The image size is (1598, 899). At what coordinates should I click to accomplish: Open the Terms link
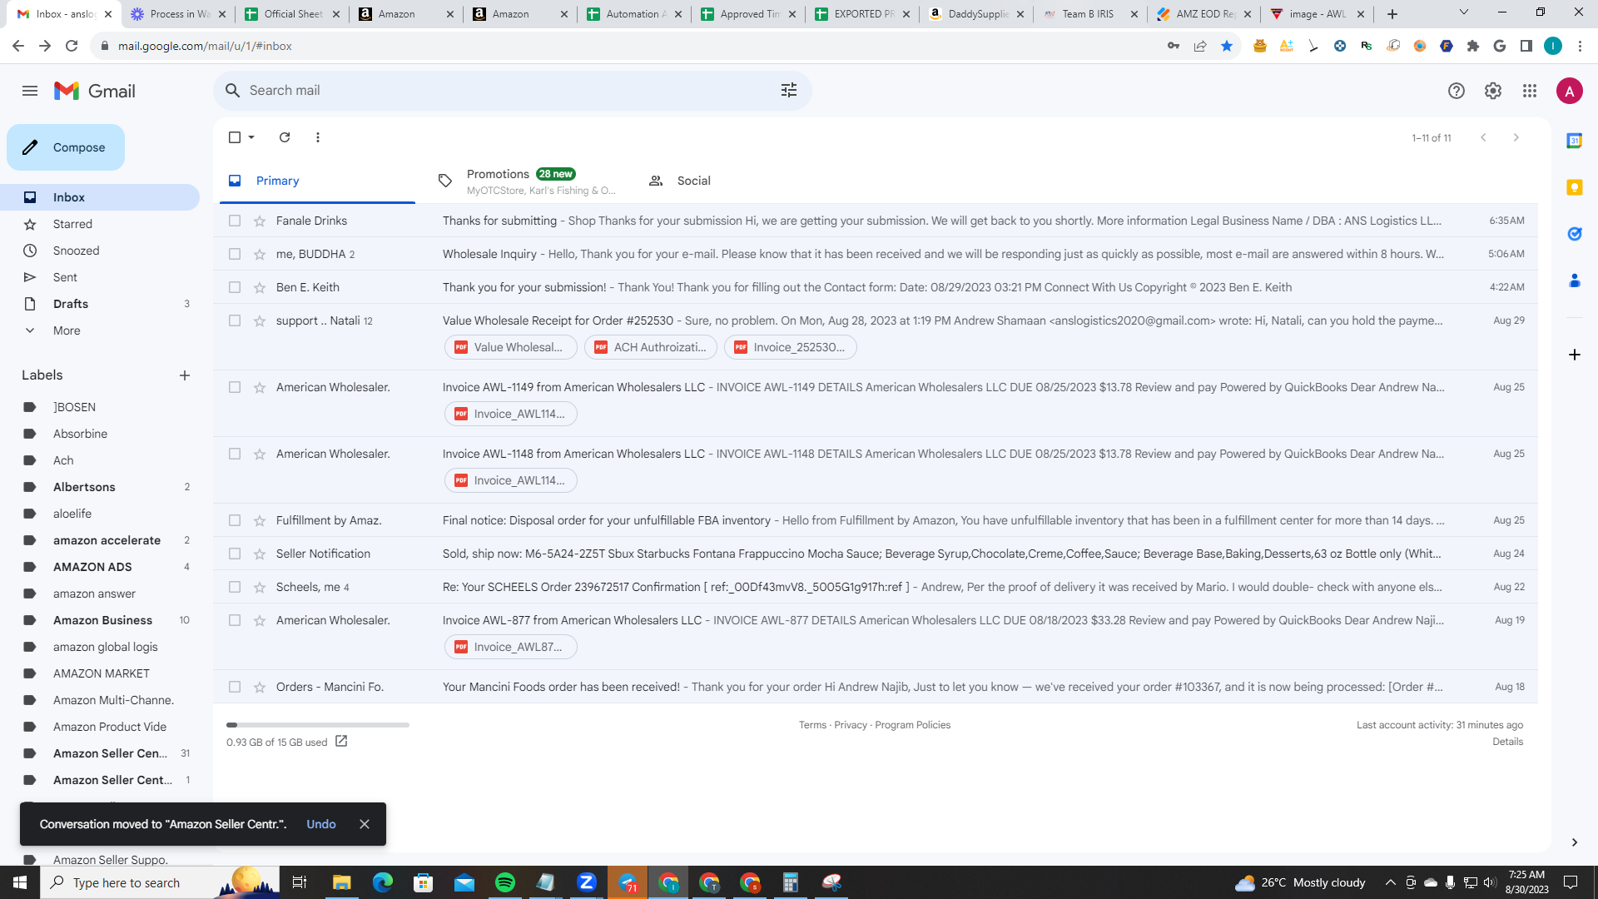[x=812, y=725]
